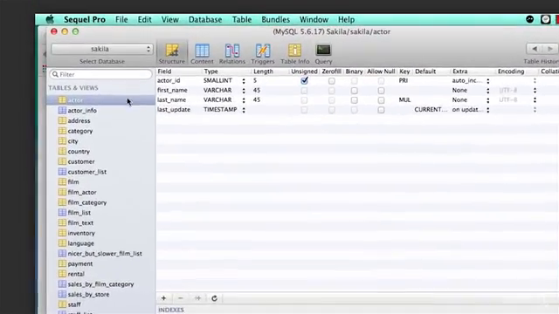Toggle Binary for first_name
The image size is (559, 314).
pos(354,91)
